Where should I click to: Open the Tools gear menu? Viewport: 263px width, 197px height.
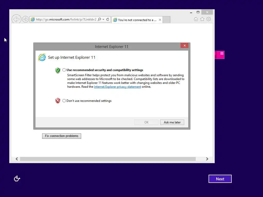tap(209, 19)
